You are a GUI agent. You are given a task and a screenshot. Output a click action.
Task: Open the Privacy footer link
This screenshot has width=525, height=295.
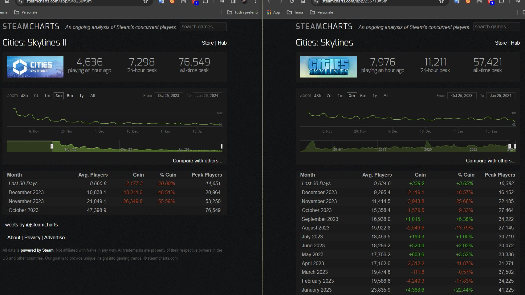coord(32,237)
